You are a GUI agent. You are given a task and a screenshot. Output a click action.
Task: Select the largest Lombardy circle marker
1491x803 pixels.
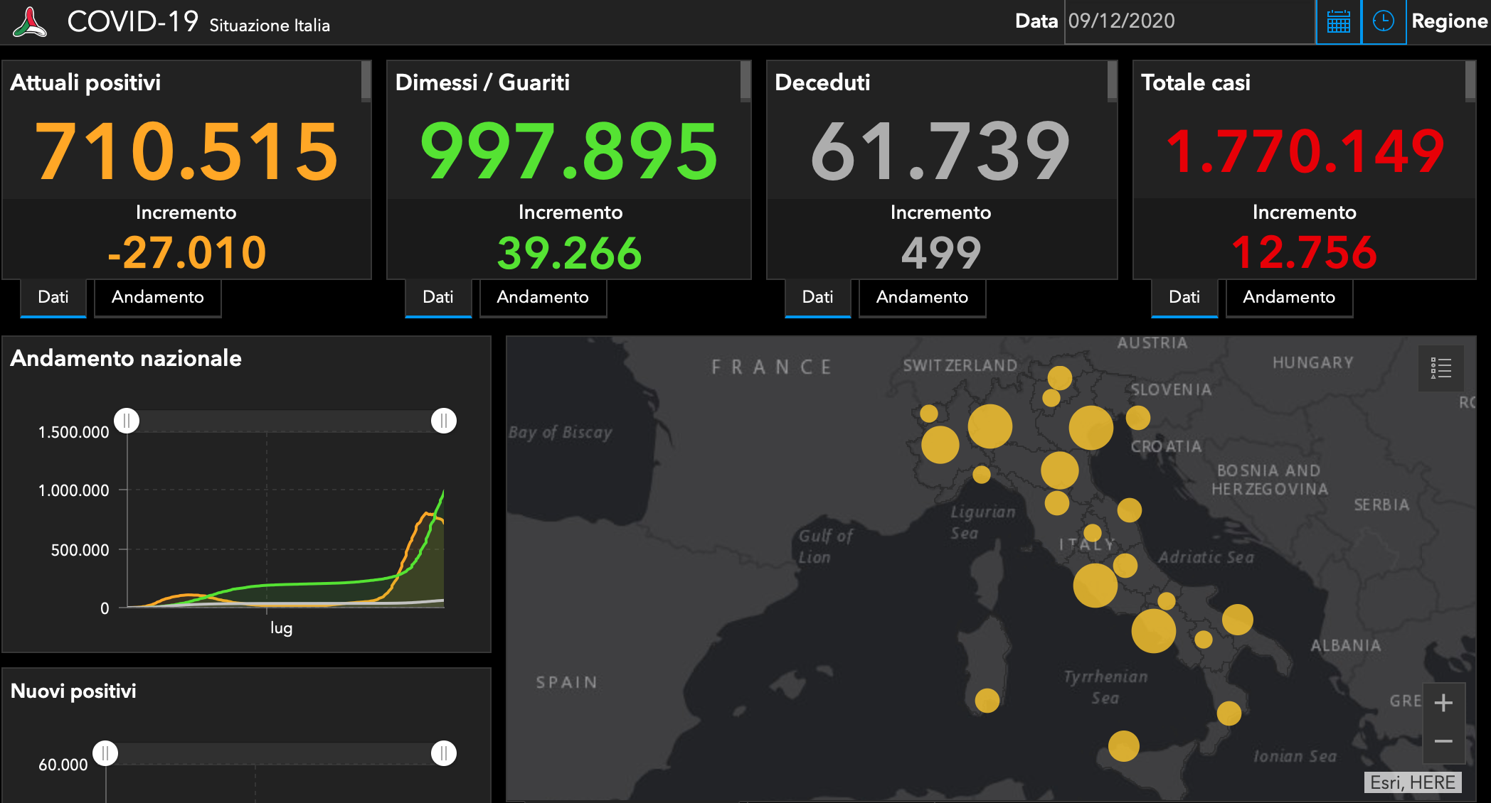[x=989, y=426]
